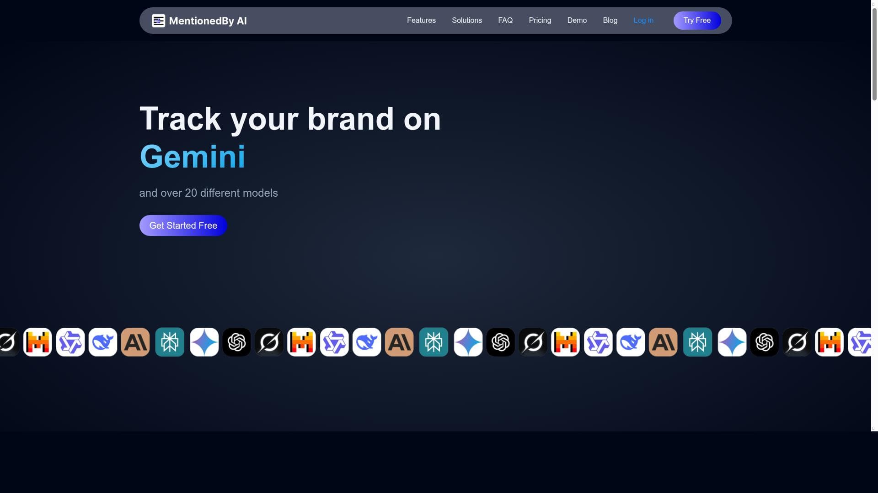The width and height of the screenshot is (878, 493).
Task: Click the MentionedBy AI logo icon
Action: pos(158,21)
